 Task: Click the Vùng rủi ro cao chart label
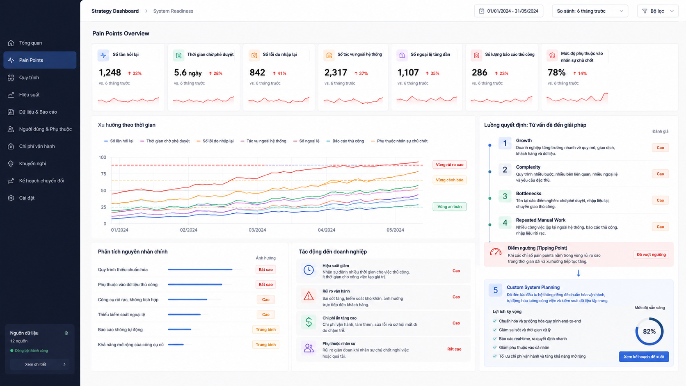[449, 165]
